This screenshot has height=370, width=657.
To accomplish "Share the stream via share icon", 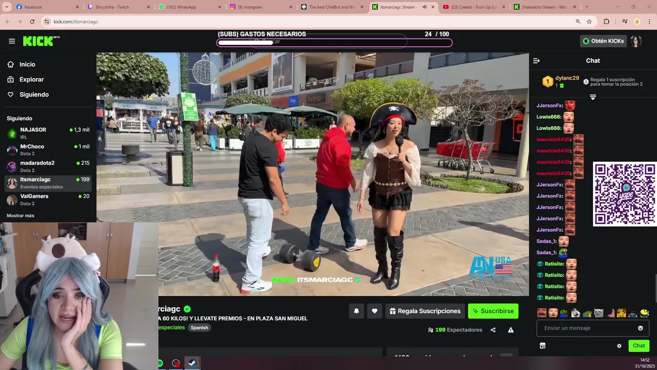I will click(x=493, y=330).
